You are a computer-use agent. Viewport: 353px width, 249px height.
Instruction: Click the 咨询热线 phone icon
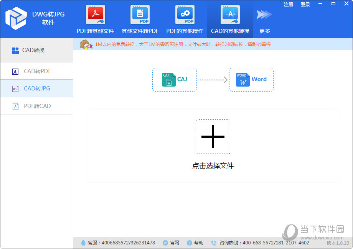coord(214,243)
